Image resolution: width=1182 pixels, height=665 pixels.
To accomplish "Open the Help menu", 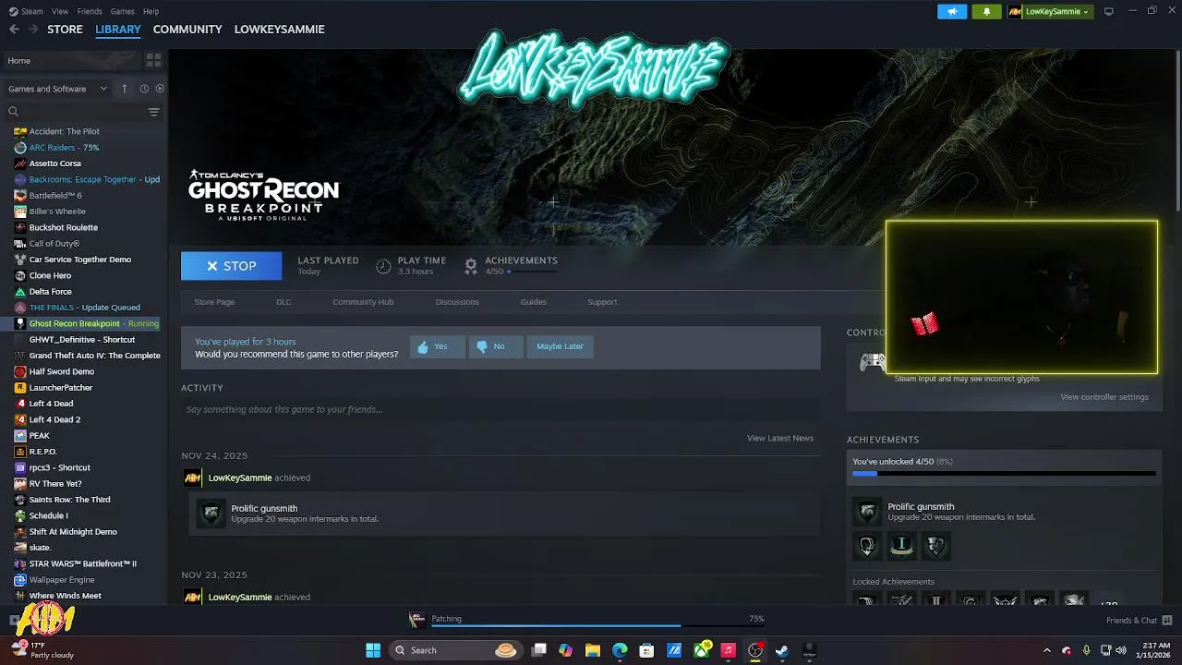I will [151, 11].
